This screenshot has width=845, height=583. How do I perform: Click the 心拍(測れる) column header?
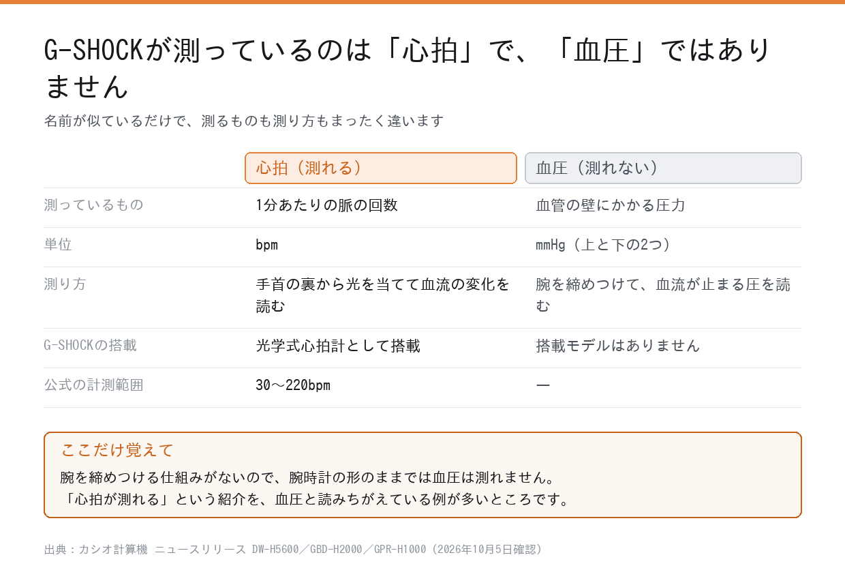coord(381,168)
